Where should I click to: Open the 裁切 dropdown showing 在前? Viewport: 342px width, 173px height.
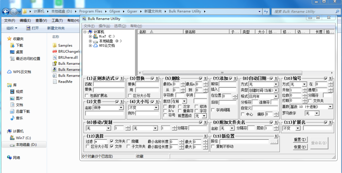tap(184, 101)
